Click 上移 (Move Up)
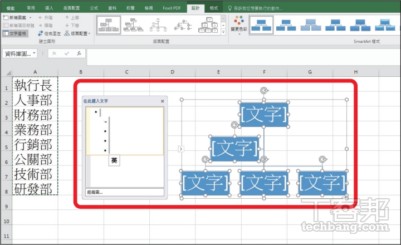 [72, 18]
